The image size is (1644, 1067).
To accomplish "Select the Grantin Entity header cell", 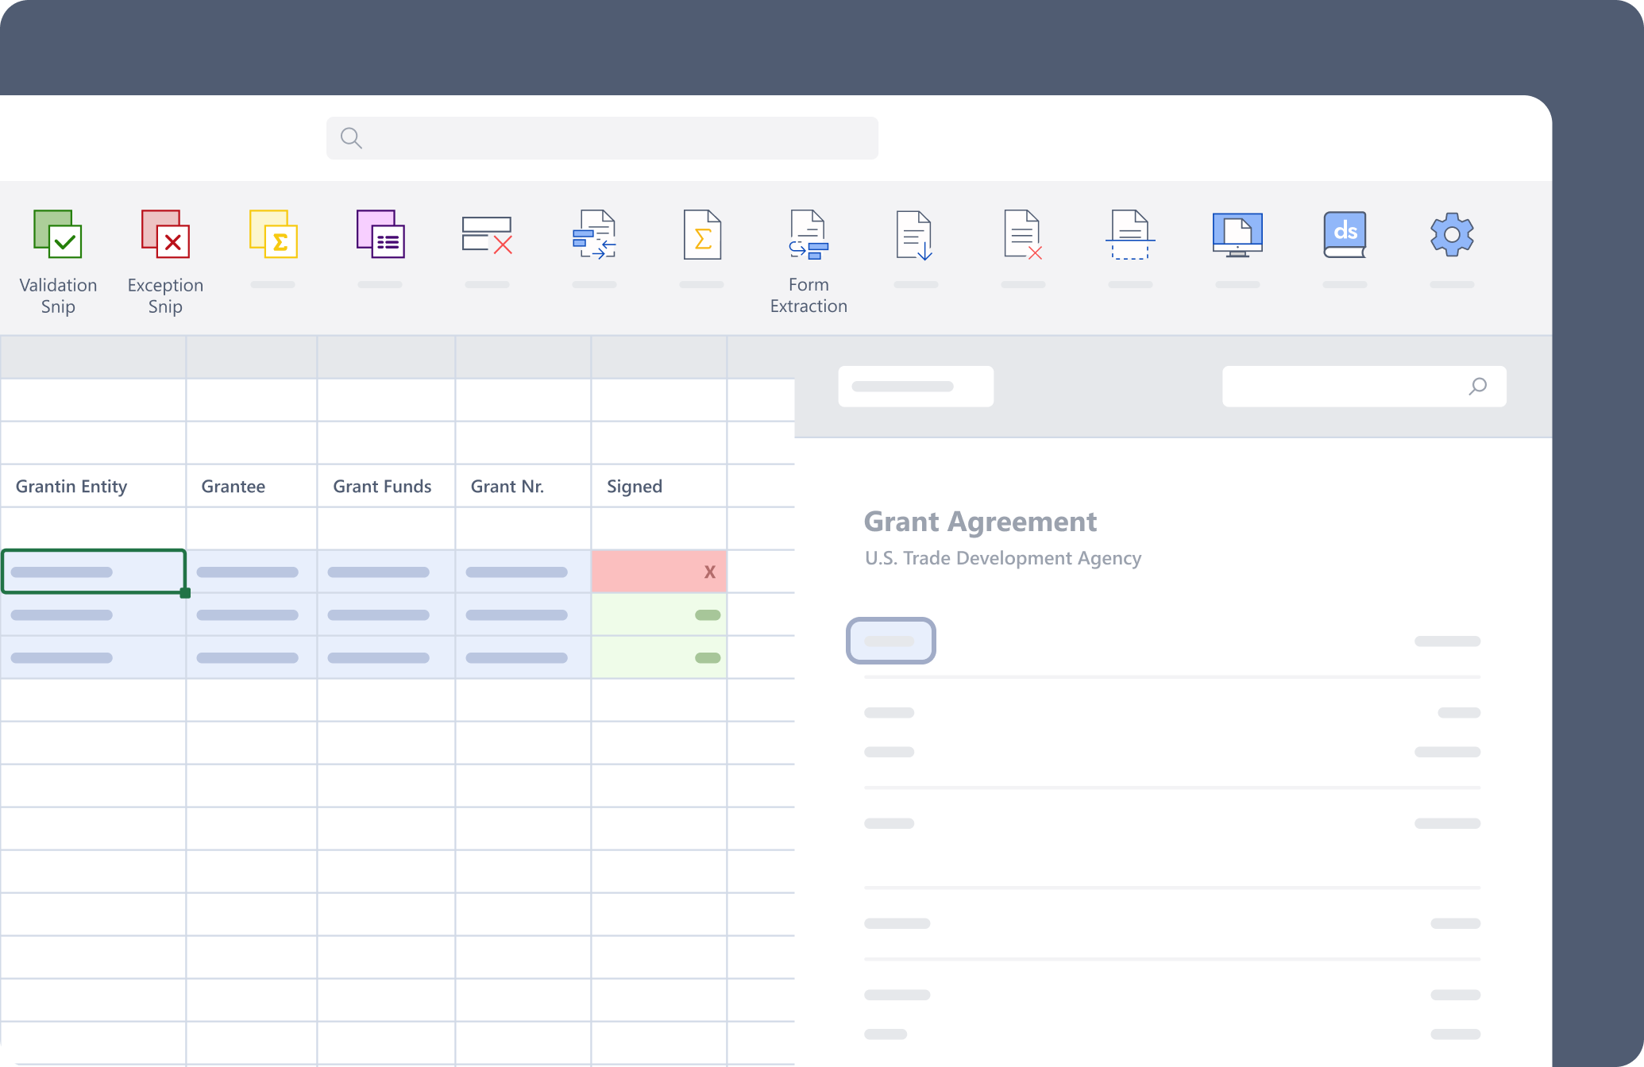I will click(93, 486).
